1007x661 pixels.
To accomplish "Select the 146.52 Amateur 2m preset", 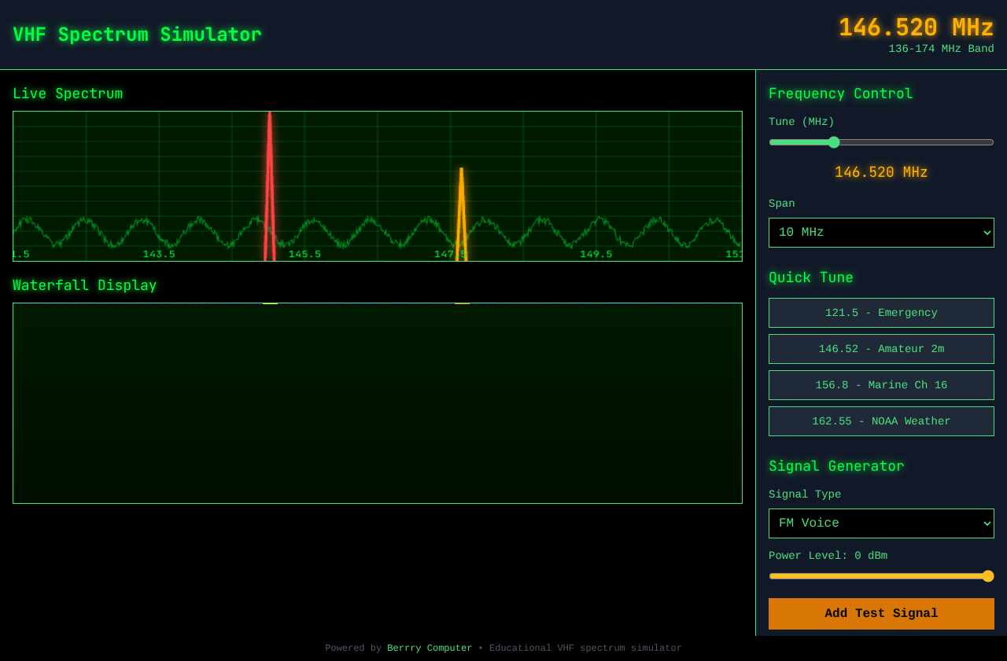I will pyautogui.click(x=881, y=349).
